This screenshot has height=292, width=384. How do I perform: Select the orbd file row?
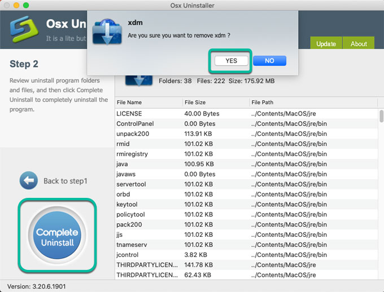coord(246,194)
